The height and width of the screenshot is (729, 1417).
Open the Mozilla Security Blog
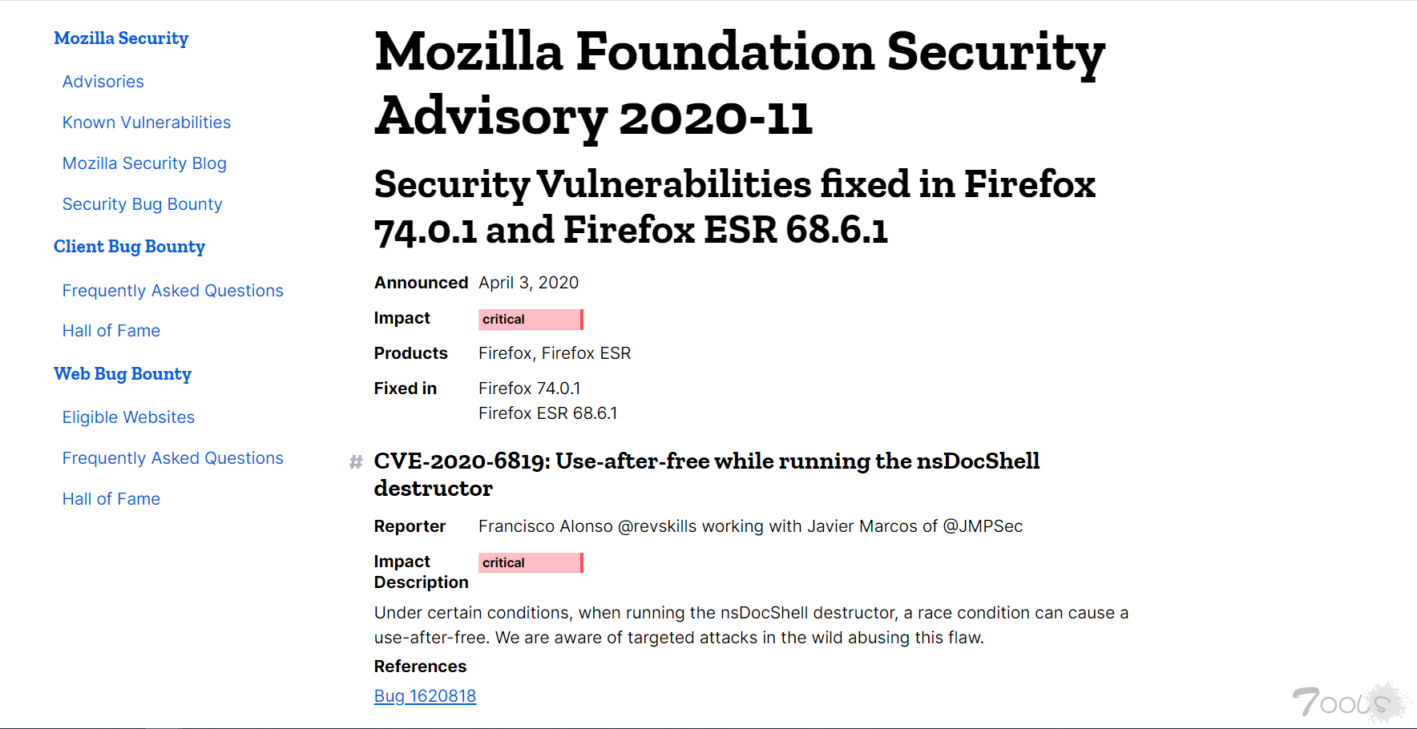pyautogui.click(x=144, y=163)
